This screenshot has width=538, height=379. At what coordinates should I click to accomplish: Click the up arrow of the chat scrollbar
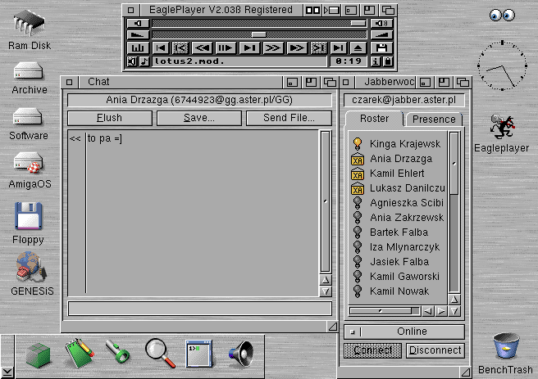click(x=326, y=280)
